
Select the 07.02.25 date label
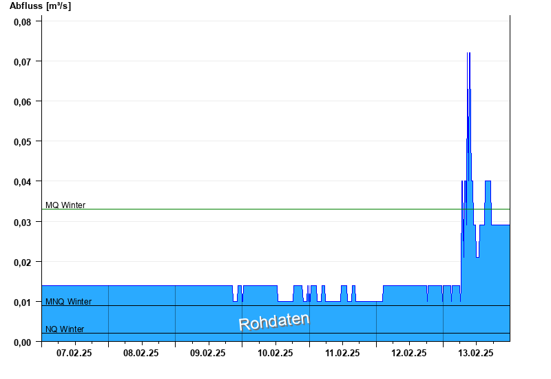(x=74, y=353)
